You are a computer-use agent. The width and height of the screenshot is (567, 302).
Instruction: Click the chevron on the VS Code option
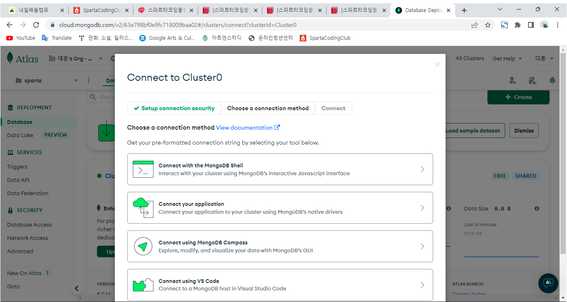pos(422,285)
